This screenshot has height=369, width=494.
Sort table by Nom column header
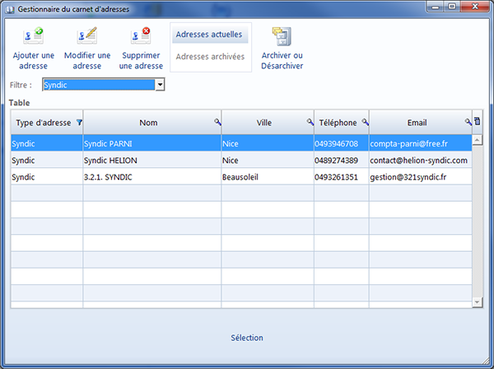coord(148,123)
